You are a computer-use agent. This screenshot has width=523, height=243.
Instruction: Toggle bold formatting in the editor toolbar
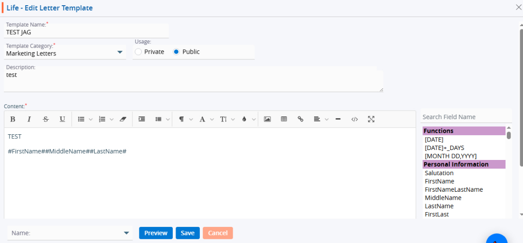click(13, 119)
